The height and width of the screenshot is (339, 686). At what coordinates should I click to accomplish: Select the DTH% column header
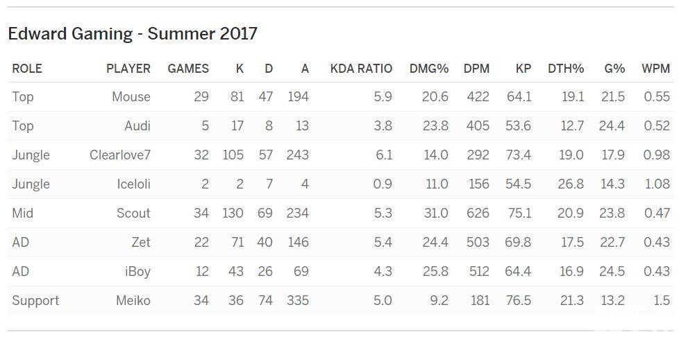[565, 68]
